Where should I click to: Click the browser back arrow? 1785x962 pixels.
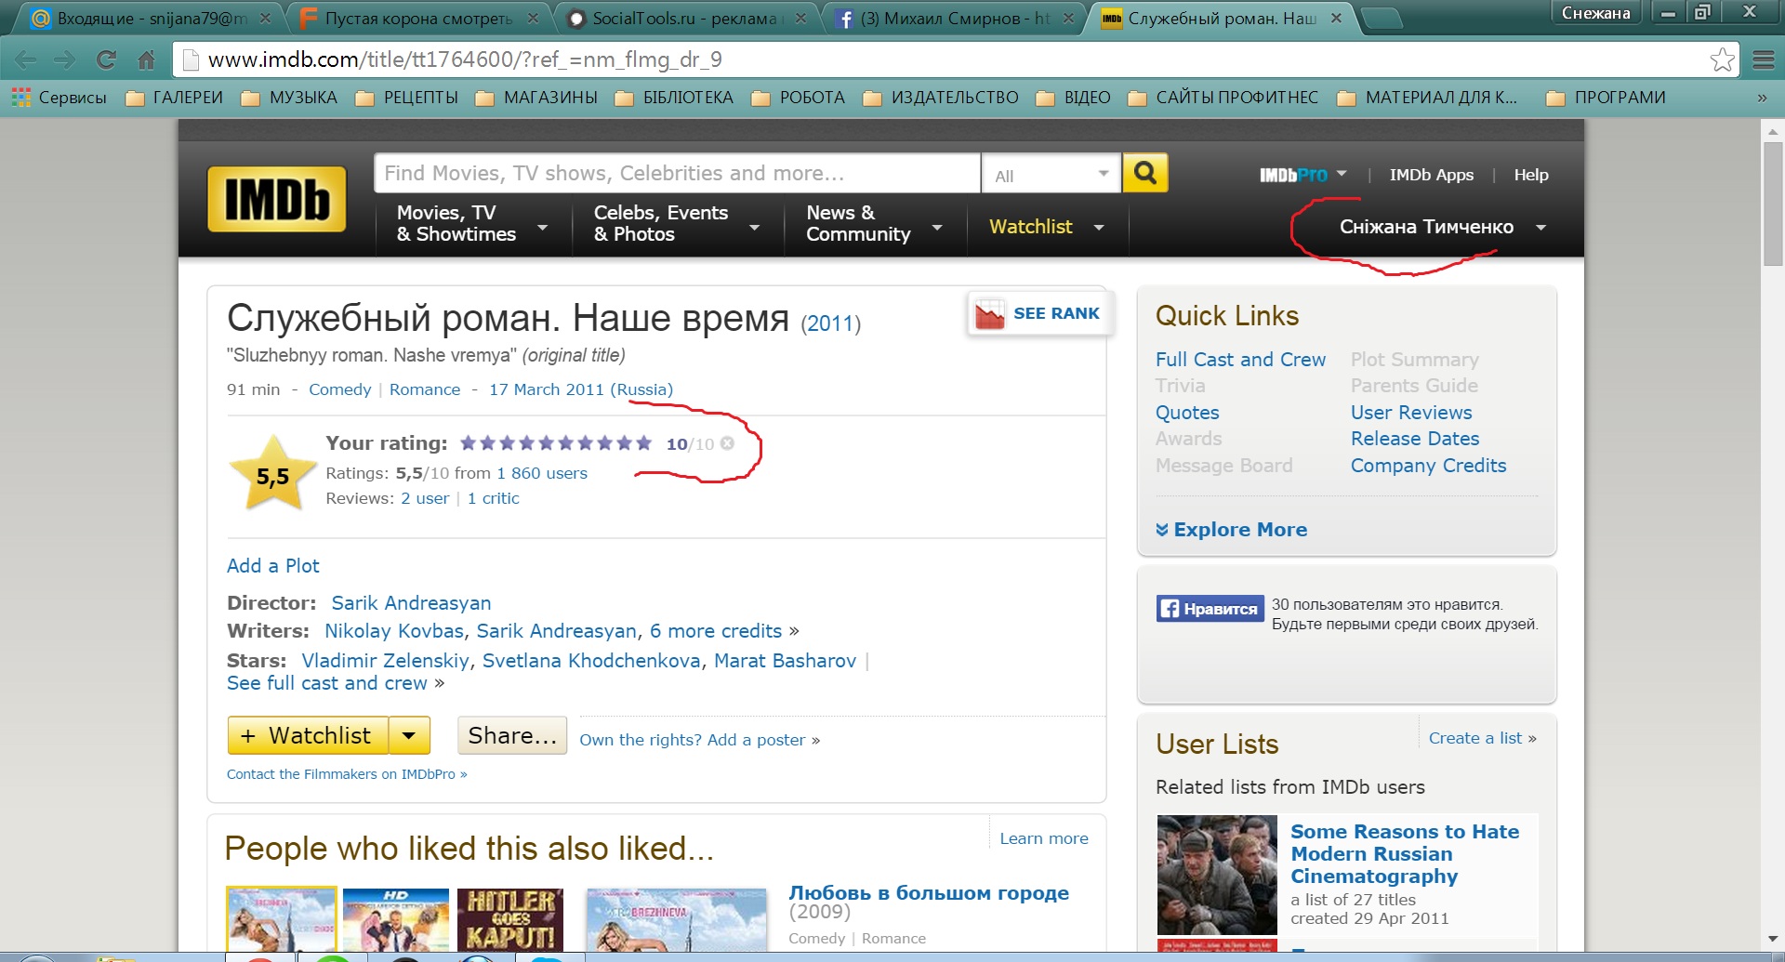(25, 60)
